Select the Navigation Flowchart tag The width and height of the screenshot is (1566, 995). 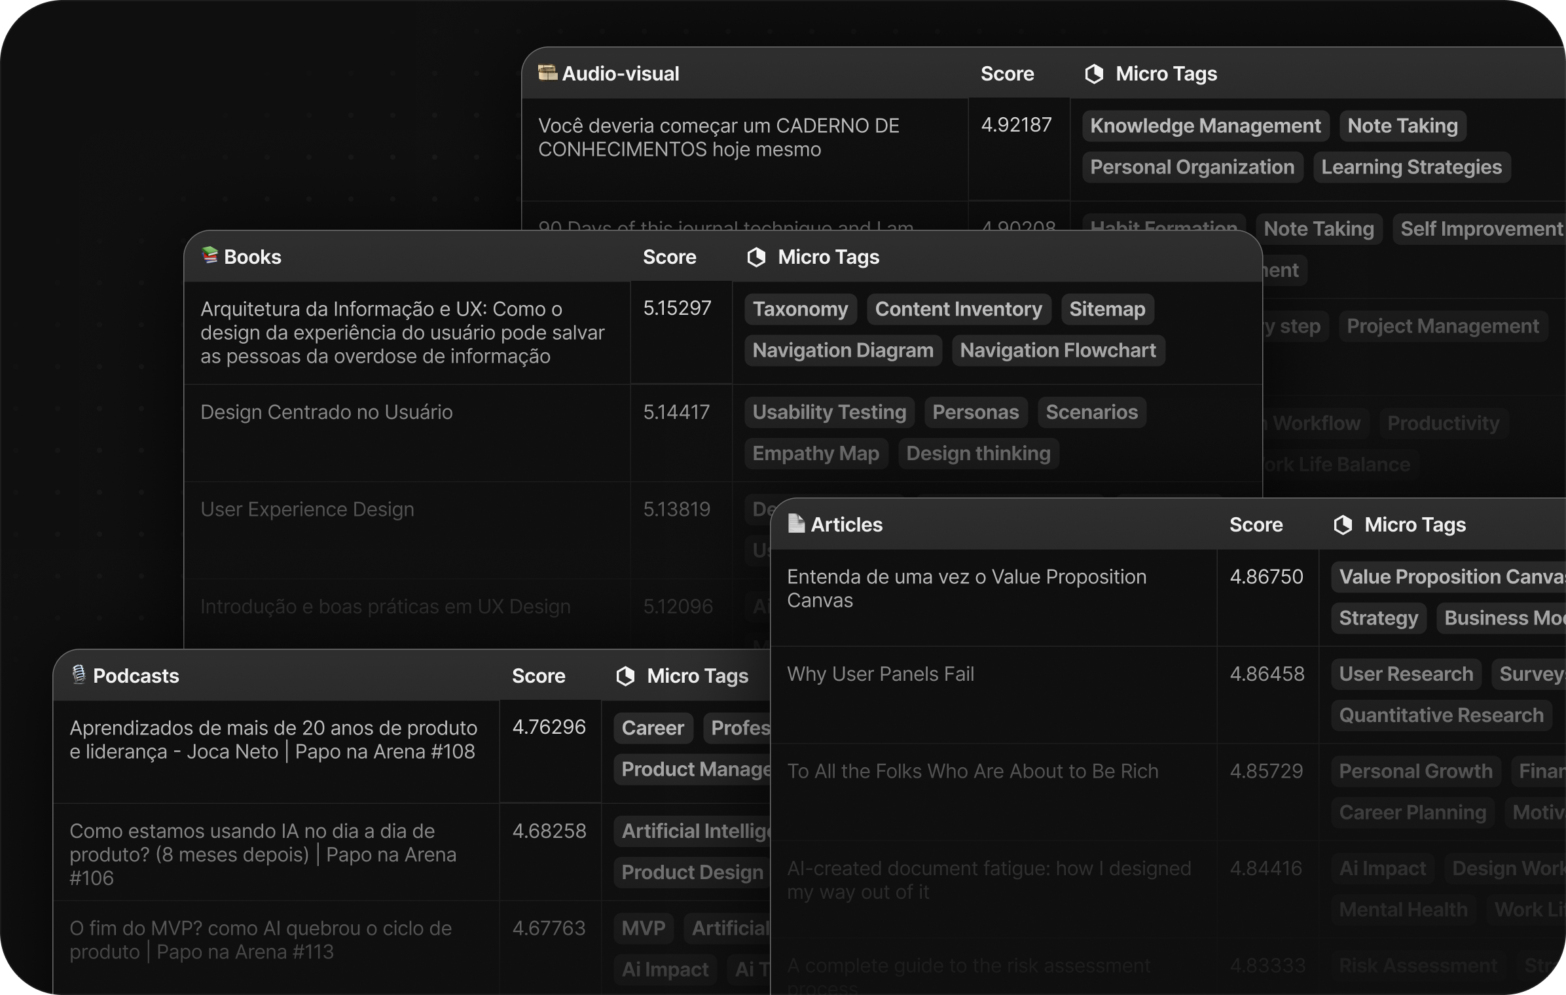pos(1058,350)
